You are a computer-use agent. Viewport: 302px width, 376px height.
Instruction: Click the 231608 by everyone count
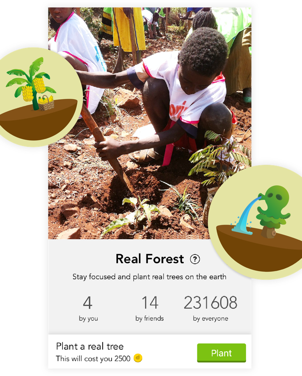tap(210, 309)
